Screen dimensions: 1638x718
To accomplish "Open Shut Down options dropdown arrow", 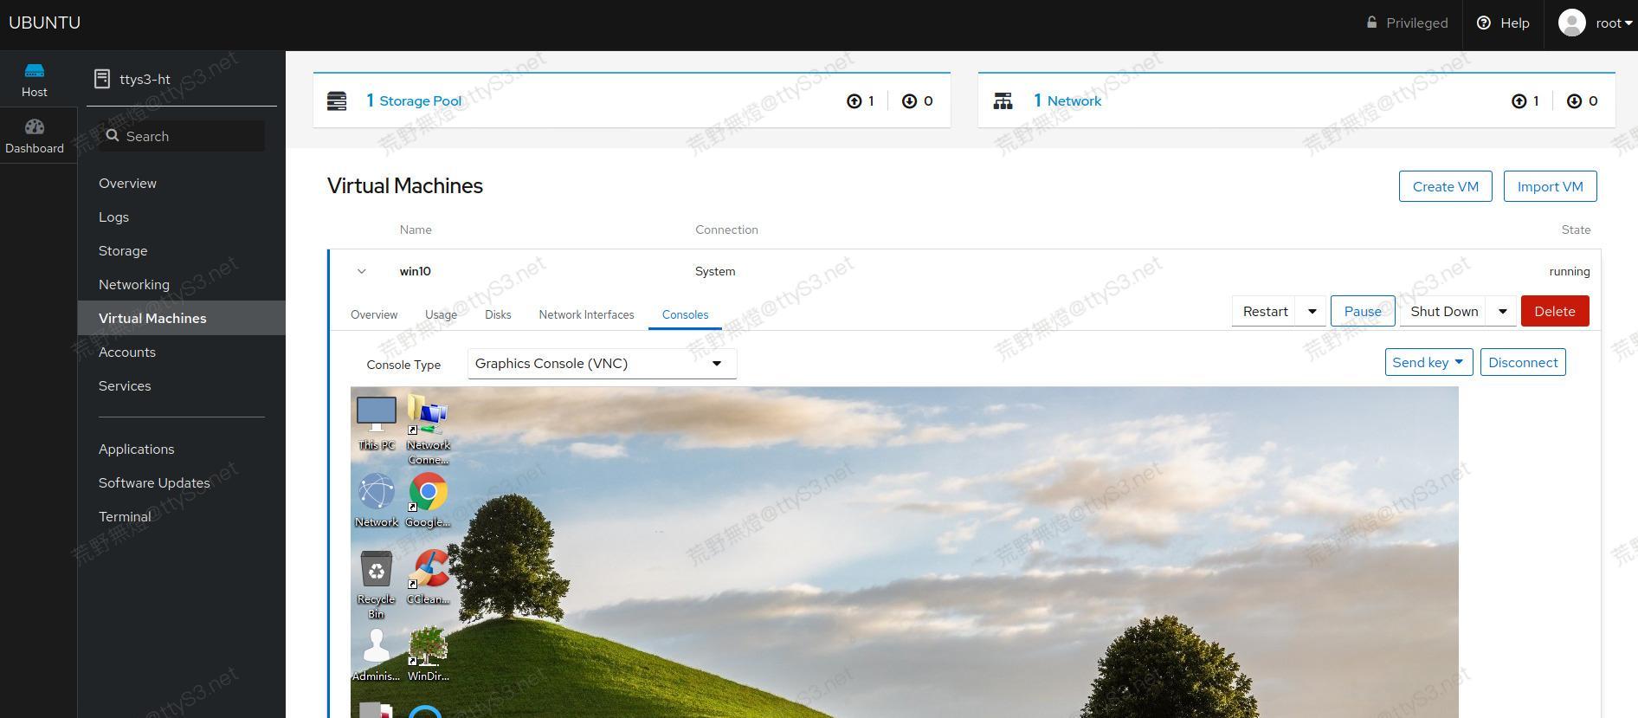I will [x=1503, y=312].
